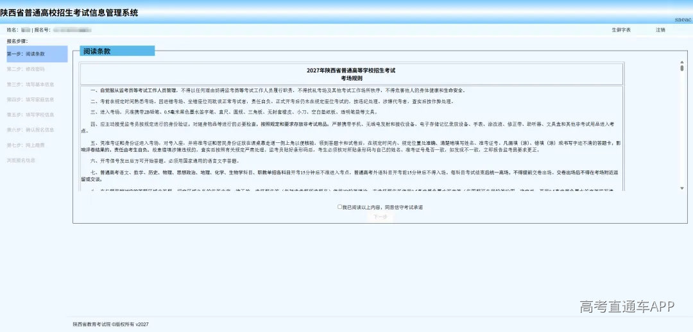Click the terms scrollbar up arrow
The width and height of the screenshot is (693, 332).
pyautogui.click(x=682, y=63)
